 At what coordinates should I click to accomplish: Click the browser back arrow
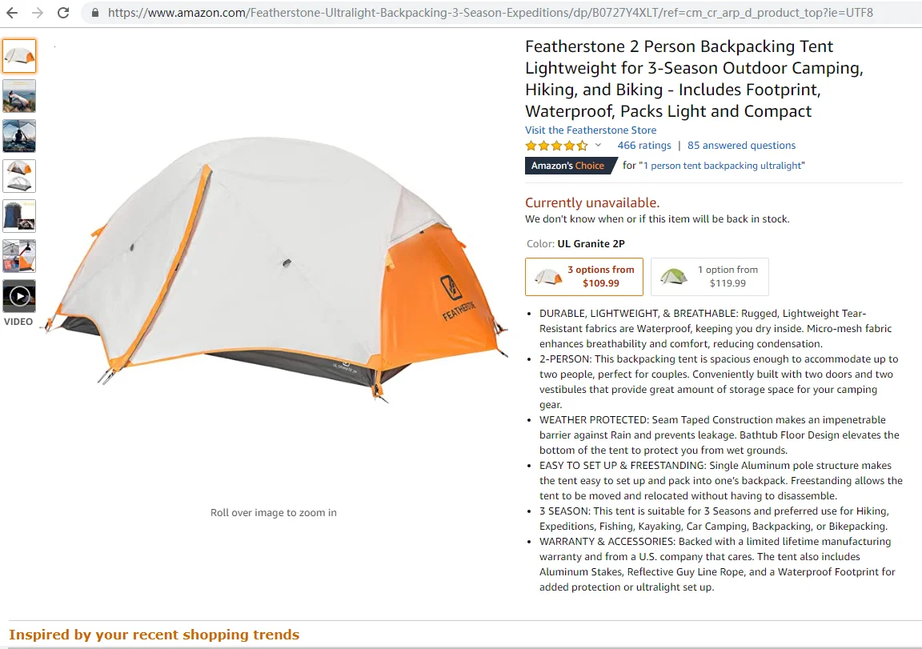click(12, 12)
